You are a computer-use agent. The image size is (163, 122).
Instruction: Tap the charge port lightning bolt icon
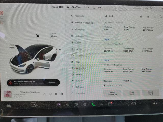click(x=60, y=50)
